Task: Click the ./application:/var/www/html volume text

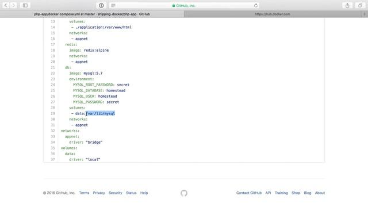Action: [x=103, y=27]
